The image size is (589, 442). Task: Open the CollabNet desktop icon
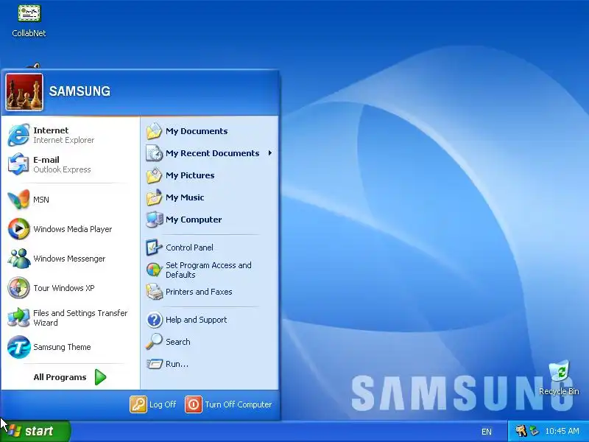pos(29,13)
